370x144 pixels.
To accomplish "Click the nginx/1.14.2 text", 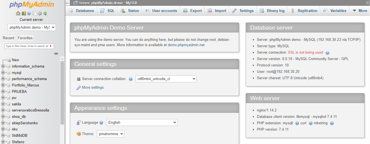I will [267, 110].
